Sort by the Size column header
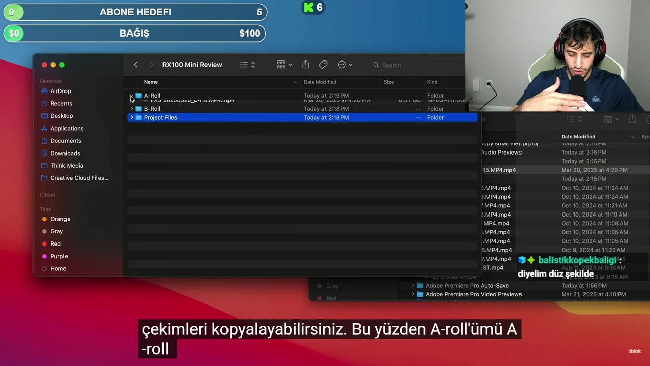The height and width of the screenshot is (366, 650). 389,82
